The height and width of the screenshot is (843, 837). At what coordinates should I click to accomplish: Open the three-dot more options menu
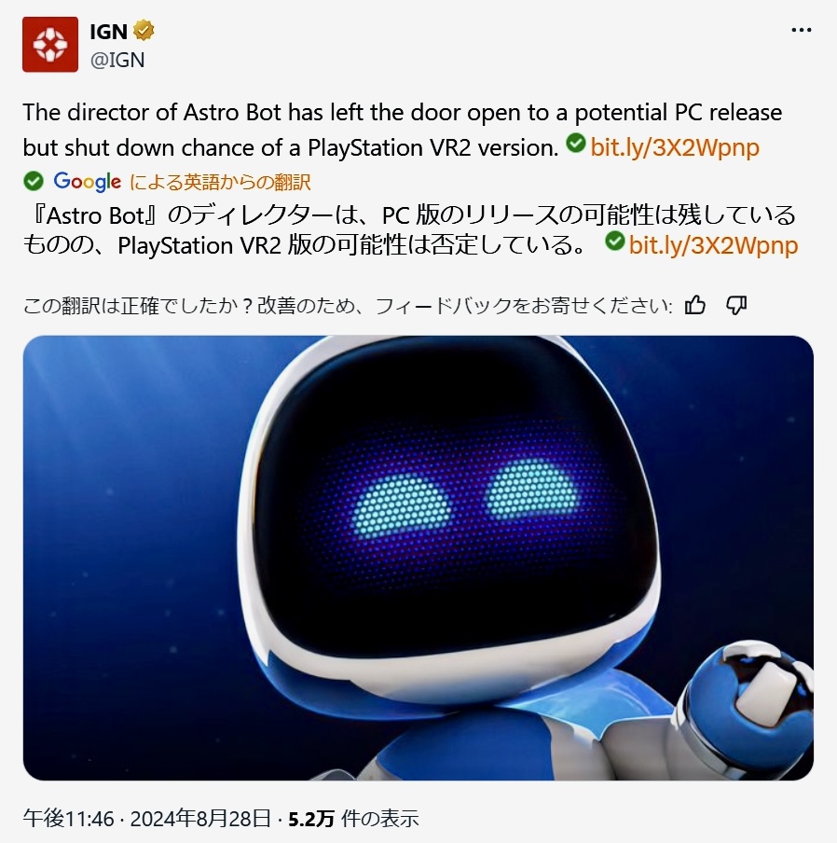801,30
